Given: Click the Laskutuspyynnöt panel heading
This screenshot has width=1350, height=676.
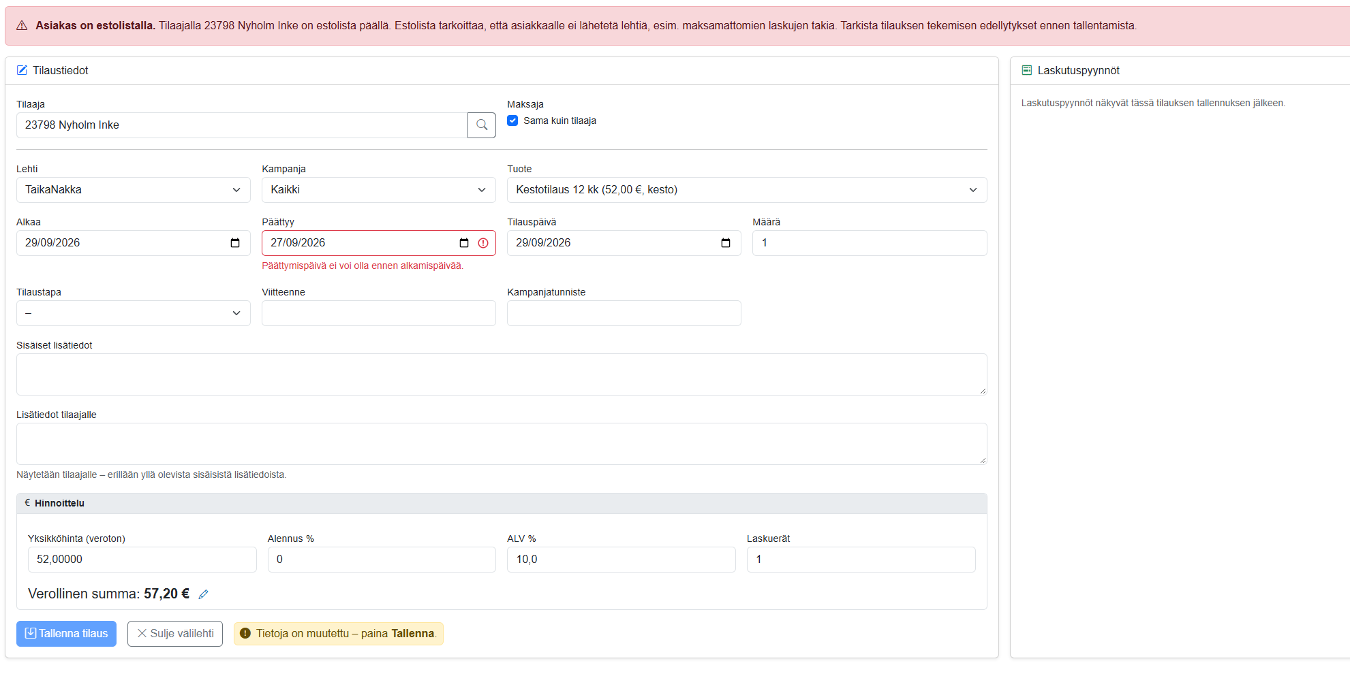Looking at the screenshot, I should click(x=1078, y=70).
